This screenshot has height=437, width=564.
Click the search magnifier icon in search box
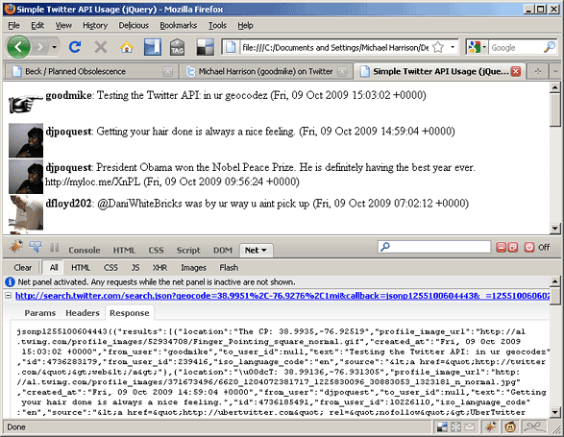point(550,47)
